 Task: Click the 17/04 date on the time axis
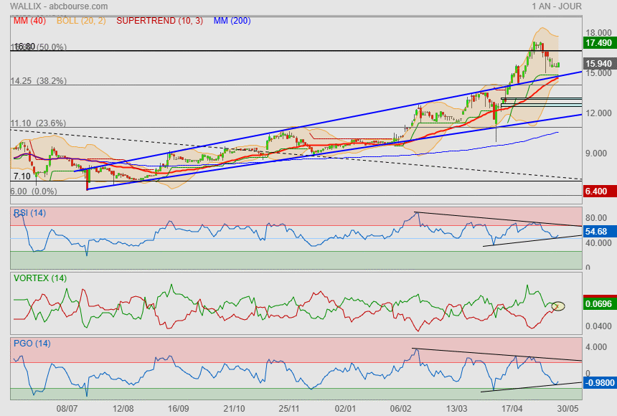(512, 409)
